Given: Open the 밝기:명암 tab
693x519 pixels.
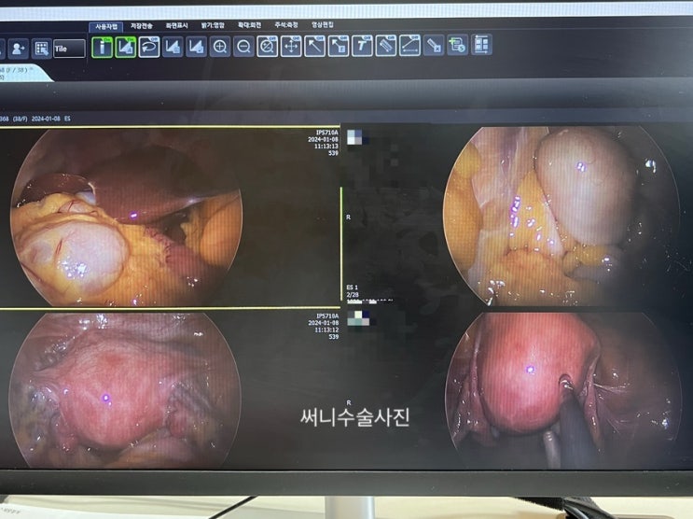Looking at the screenshot, I should coord(213,25).
